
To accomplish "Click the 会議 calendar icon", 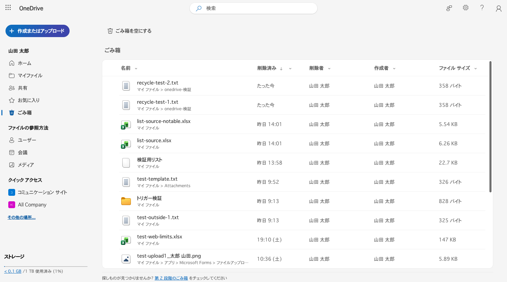I will 12,153.
